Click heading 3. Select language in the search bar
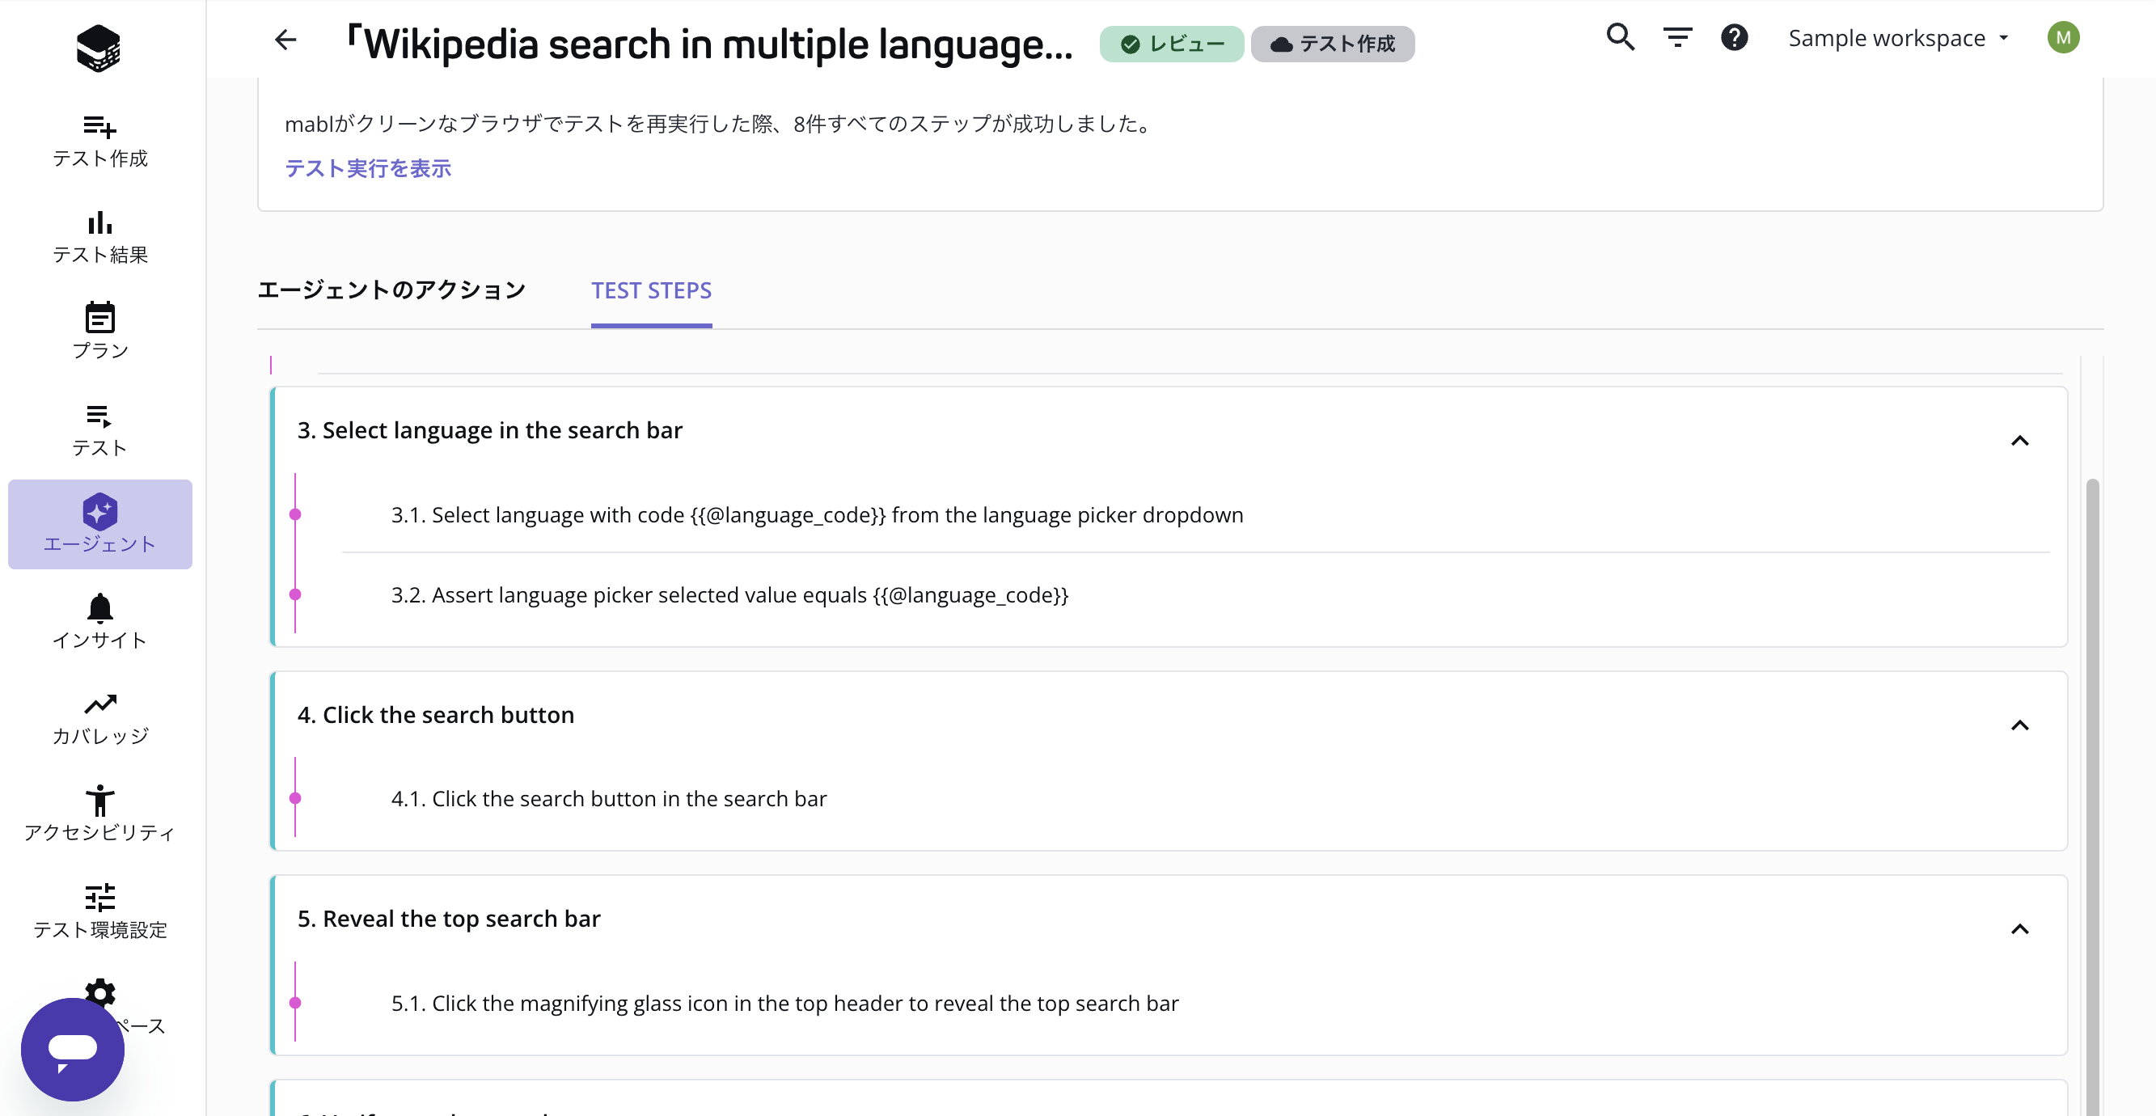The width and height of the screenshot is (2156, 1116). tap(489, 430)
